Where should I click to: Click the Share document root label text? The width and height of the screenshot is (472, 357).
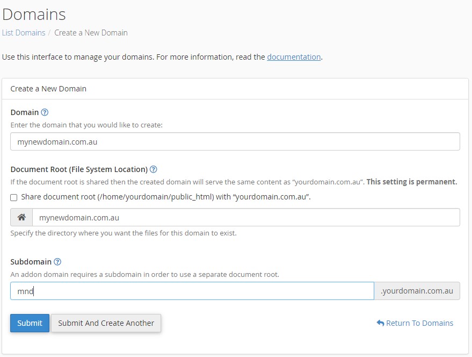click(x=166, y=197)
